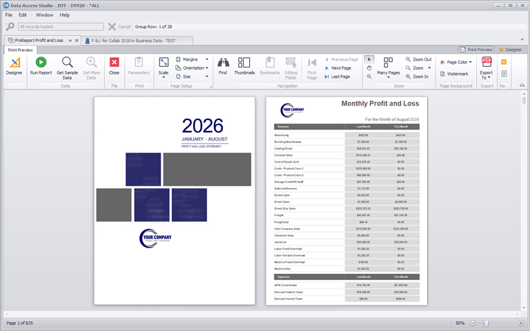Go to Next Page
The height and width of the screenshot is (331, 530).
coord(341,68)
